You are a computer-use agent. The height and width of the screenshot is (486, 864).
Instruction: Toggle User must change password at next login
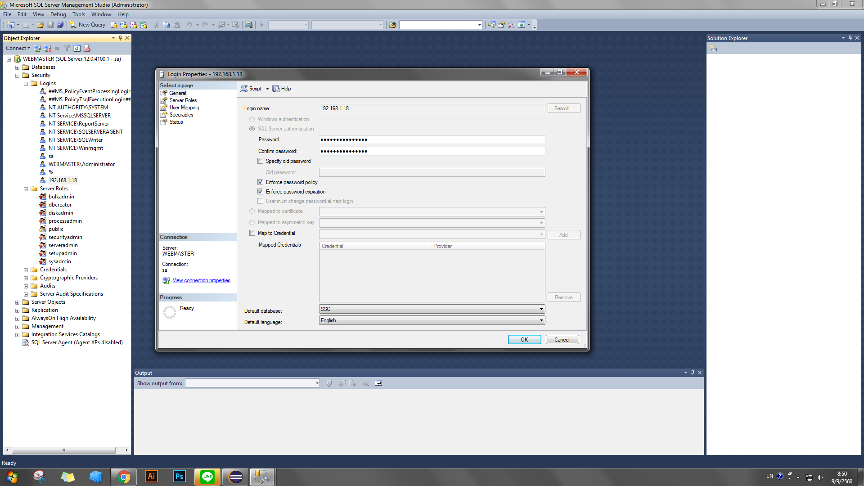coord(260,201)
